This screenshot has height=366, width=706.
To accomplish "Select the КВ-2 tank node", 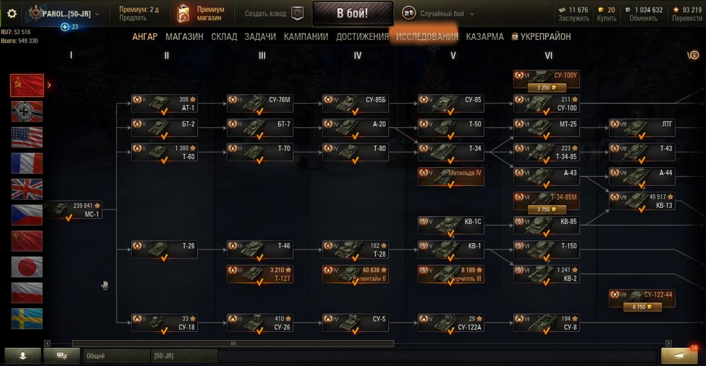I will pyautogui.click(x=547, y=274).
